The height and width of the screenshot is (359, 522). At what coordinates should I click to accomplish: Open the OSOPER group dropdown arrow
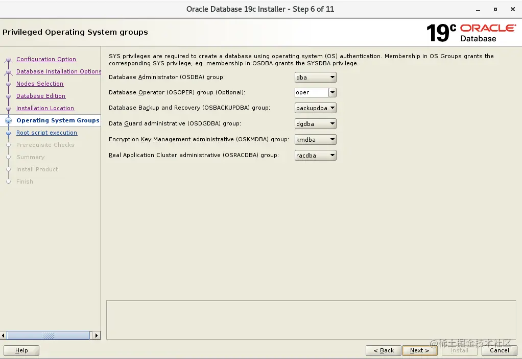pos(332,92)
